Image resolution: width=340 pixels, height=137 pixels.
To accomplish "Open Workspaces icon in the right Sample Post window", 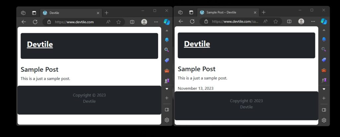I will pyautogui.click(x=180, y=13).
